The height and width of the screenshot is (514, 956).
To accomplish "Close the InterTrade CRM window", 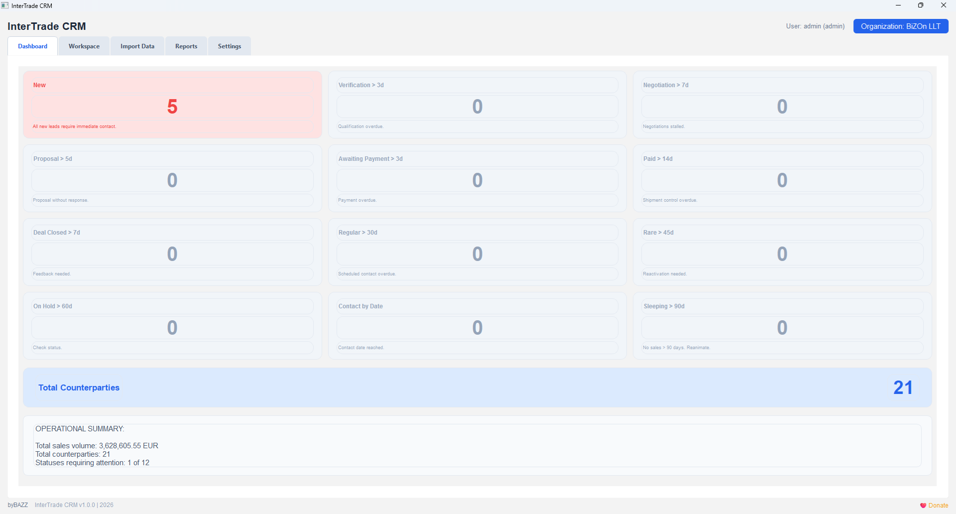I will point(944,5).
